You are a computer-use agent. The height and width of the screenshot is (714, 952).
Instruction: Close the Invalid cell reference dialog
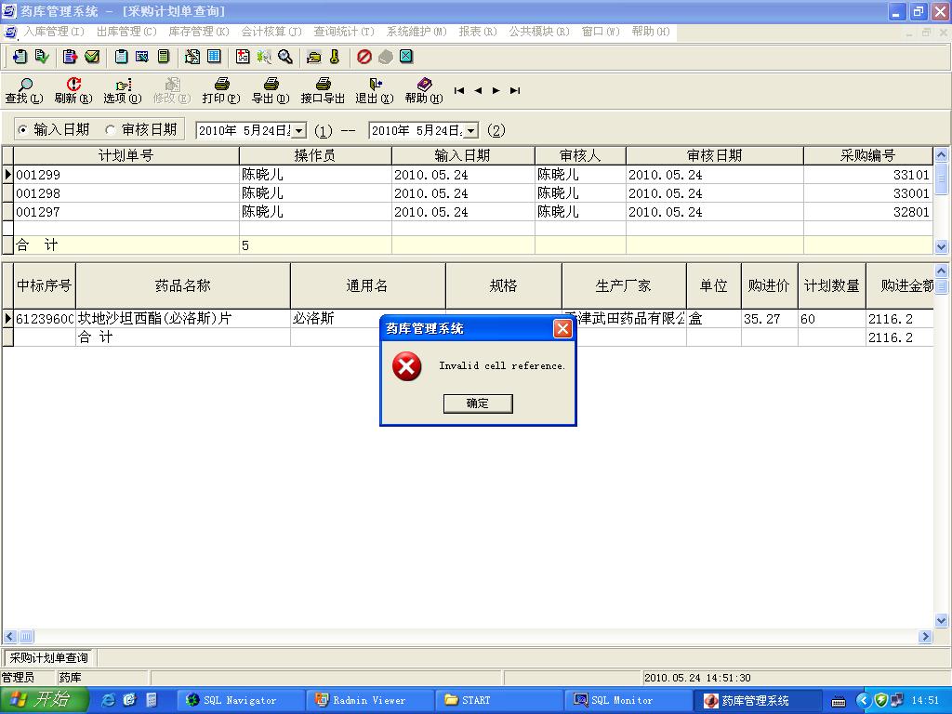[562, 328]
